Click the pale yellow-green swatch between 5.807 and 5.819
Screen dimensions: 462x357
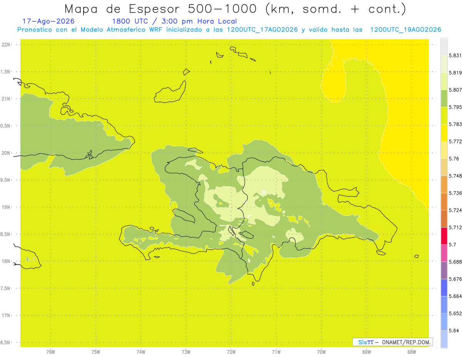(x=444, y=81)
